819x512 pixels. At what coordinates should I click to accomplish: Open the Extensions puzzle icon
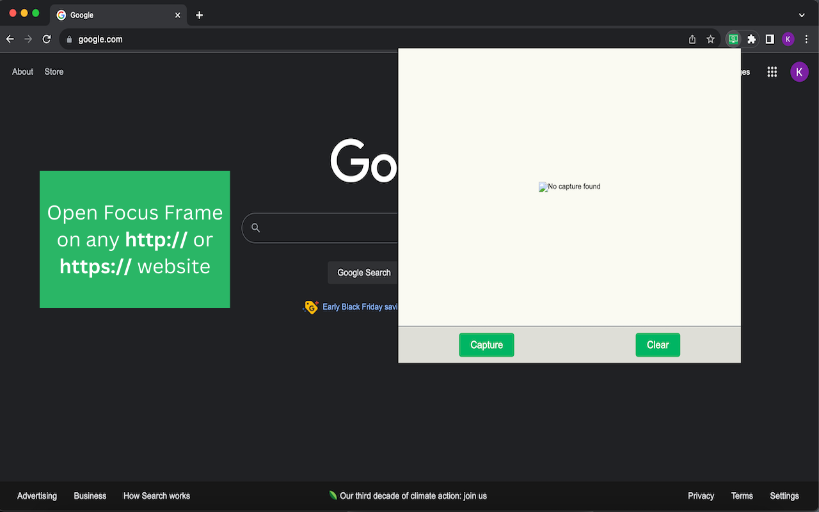pyautogui.click(x=752, y=39)
